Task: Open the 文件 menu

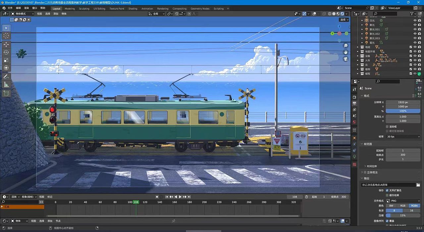Action: click(10, 8)
